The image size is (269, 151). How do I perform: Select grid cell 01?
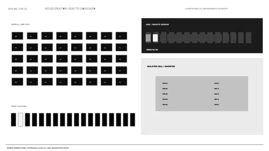pyautogui.click(x=17, y=47)
